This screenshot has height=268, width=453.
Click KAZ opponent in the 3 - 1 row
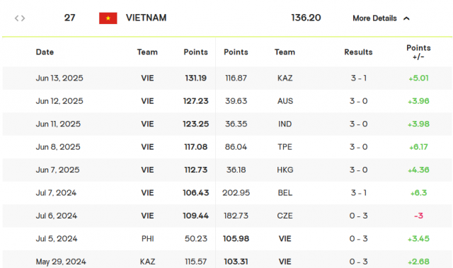point(285,78)
